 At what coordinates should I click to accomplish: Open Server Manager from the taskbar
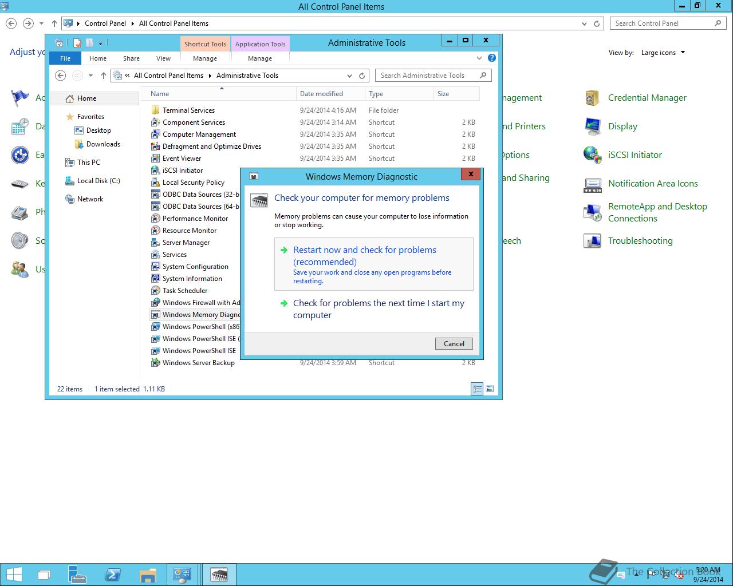(x=77, y=575)
